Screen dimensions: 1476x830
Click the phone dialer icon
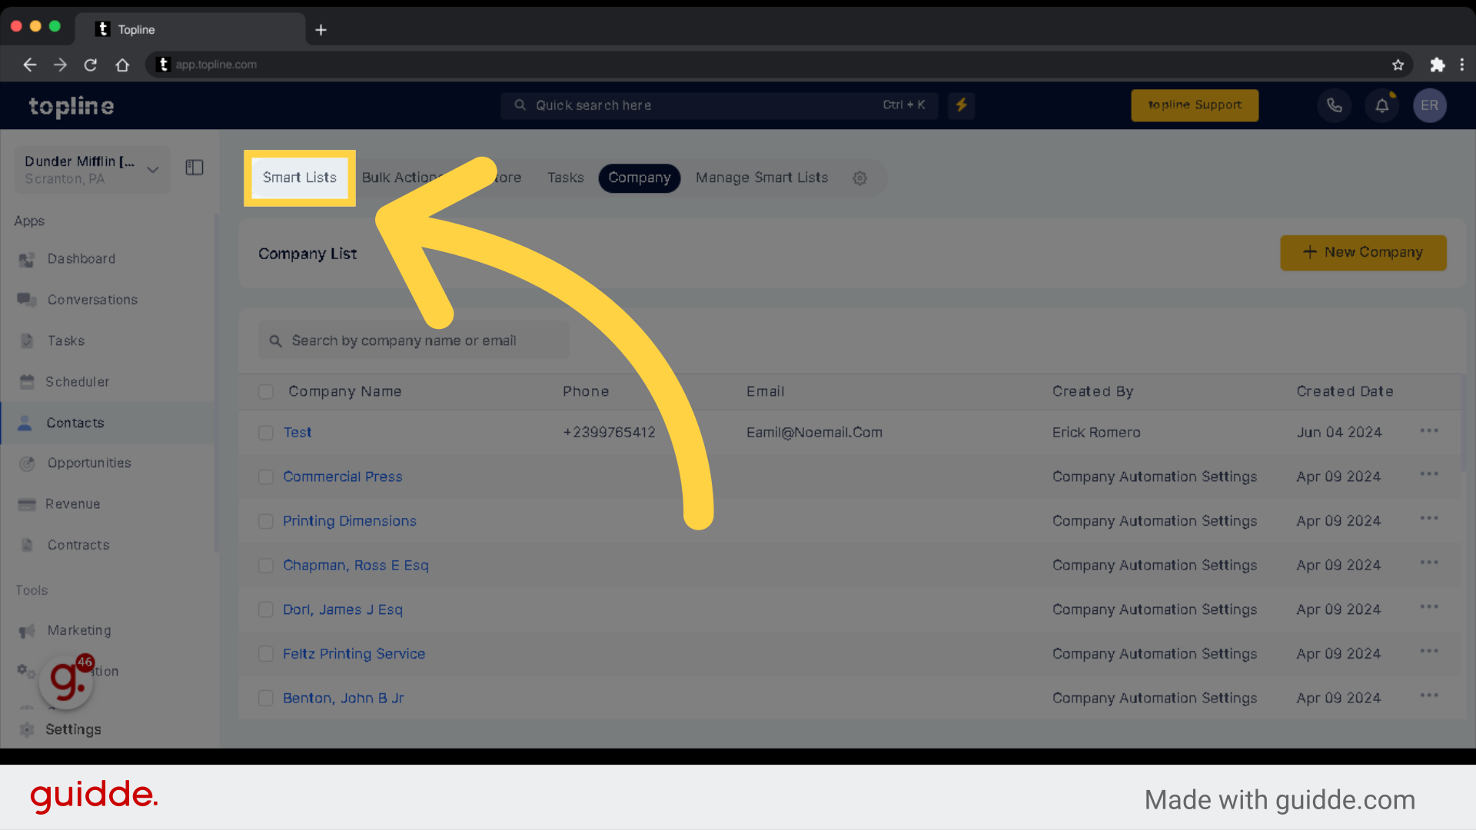click(1334, 105)
